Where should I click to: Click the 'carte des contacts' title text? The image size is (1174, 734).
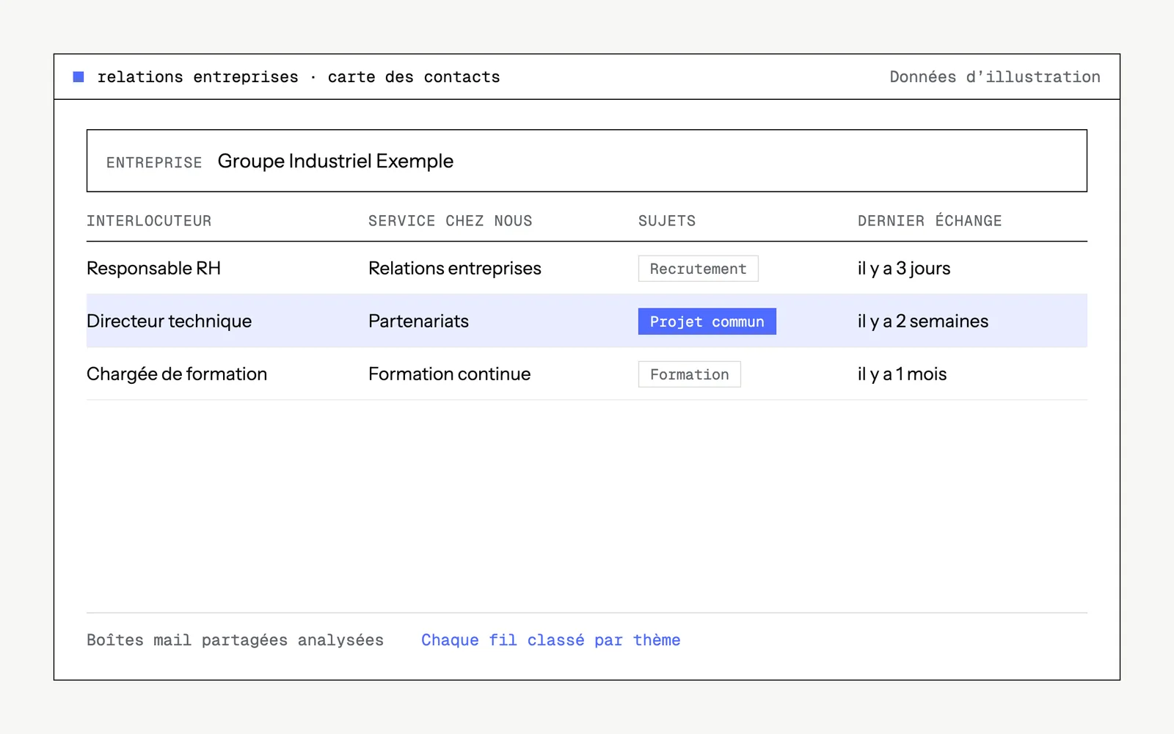coord(414,77)
